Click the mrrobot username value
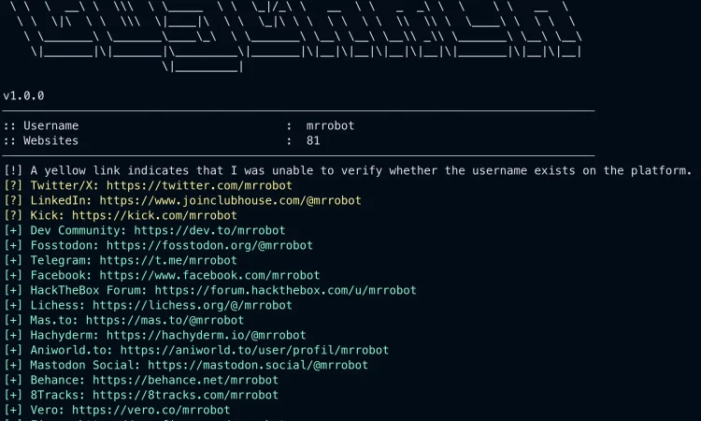The image size is (701, 421). pos(330,125)
